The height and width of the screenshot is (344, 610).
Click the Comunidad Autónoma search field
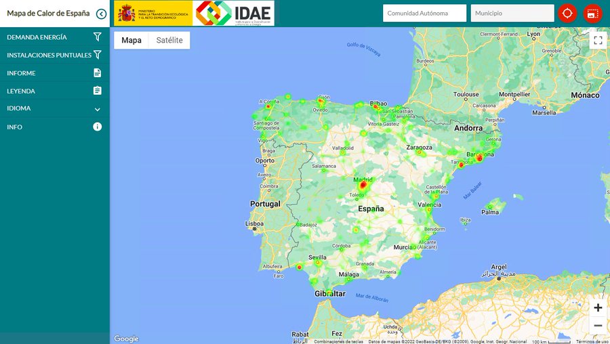[424, 14]
